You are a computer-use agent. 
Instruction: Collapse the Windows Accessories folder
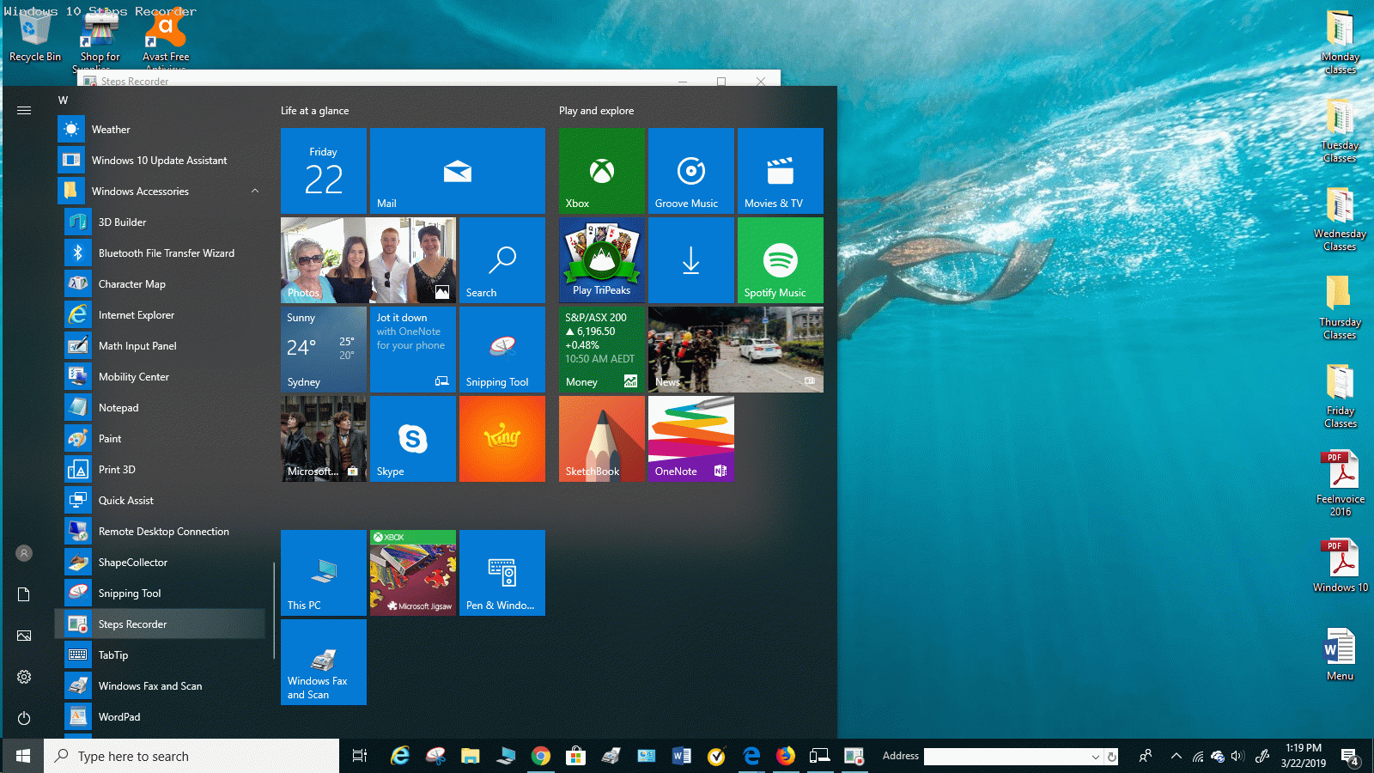[161, 192]
